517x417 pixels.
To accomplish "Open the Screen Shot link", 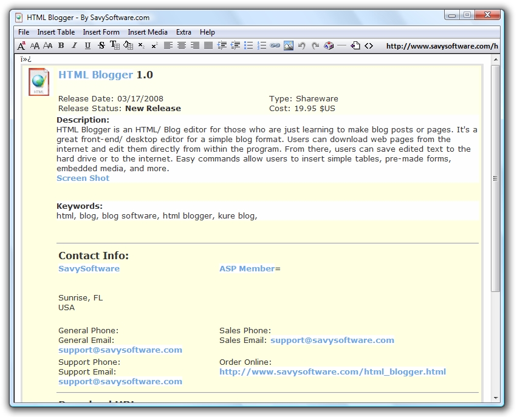I will [x=83, y=178].
